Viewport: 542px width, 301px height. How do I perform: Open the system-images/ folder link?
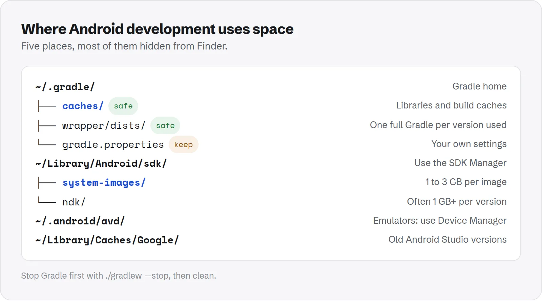coord(104,183)
